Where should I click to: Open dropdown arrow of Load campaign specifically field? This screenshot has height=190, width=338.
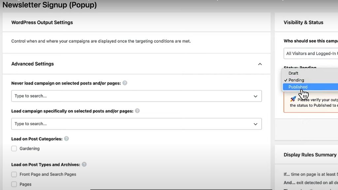[x=255, y=124]
